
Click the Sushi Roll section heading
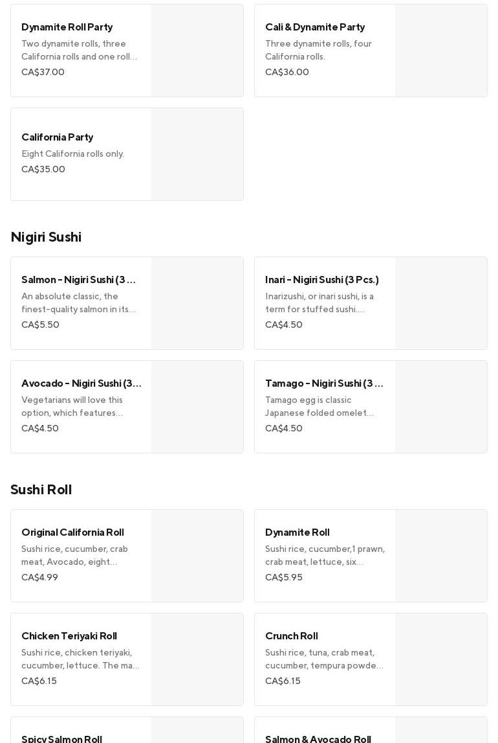coord(41,490)
